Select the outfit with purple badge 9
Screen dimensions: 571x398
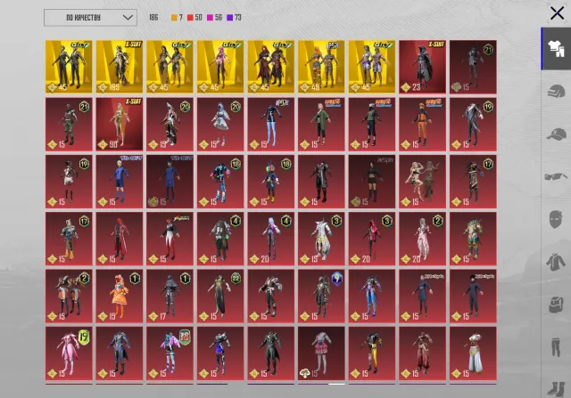[x=321, y=296]
